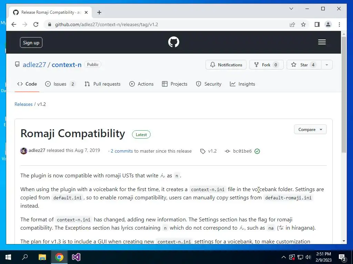Expand the dropdown arrow beside Star
The image size is (353, 264).
pyautogui.click(x=327, y=65)
